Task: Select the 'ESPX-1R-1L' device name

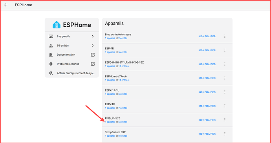Action: click(112, 90)
